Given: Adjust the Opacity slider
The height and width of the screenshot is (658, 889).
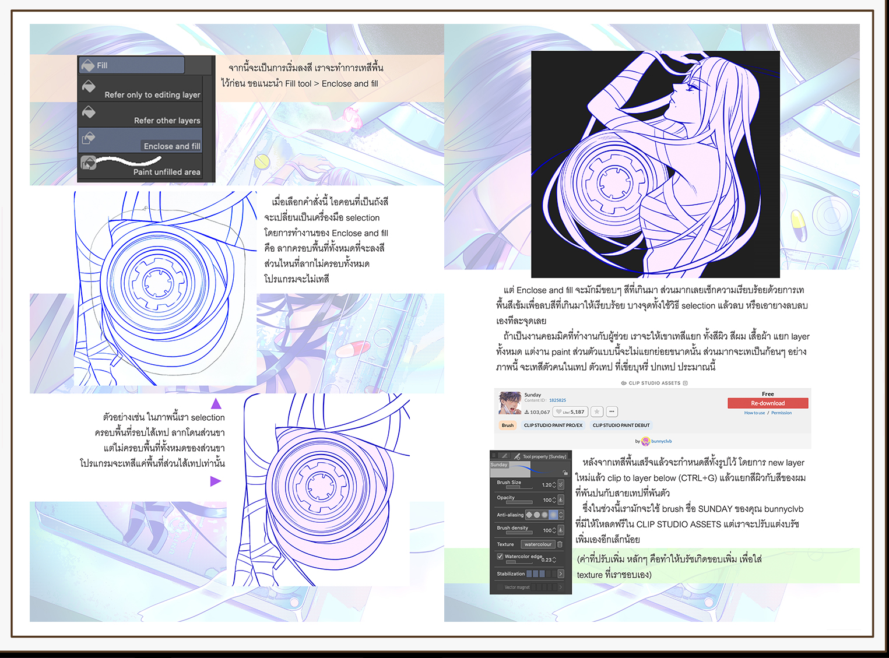Looking at the screenshot, I should (x=519, y=502).
